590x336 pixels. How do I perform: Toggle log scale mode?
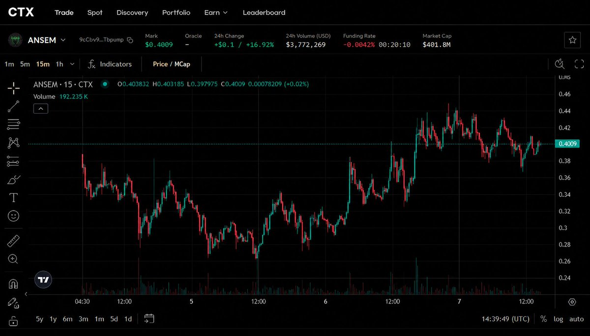[558, 319]
